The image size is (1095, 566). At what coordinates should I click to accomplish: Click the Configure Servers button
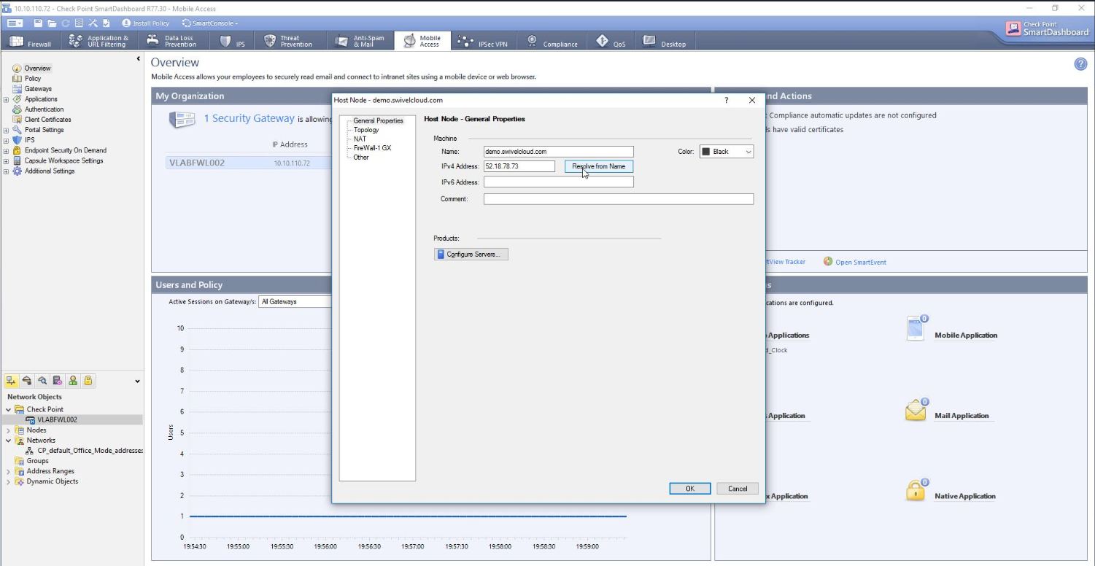(471, 254)
